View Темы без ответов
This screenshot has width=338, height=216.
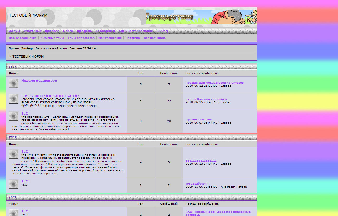click(x=81, y=38)
